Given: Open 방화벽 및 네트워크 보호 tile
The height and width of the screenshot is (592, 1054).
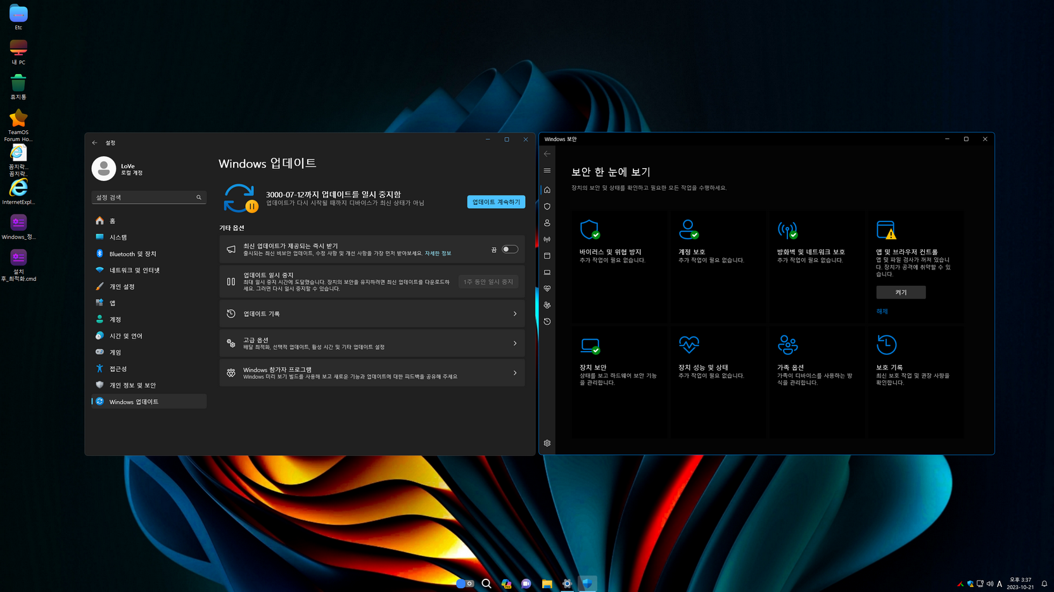Looking at the screenshot, I should point(816,266).
